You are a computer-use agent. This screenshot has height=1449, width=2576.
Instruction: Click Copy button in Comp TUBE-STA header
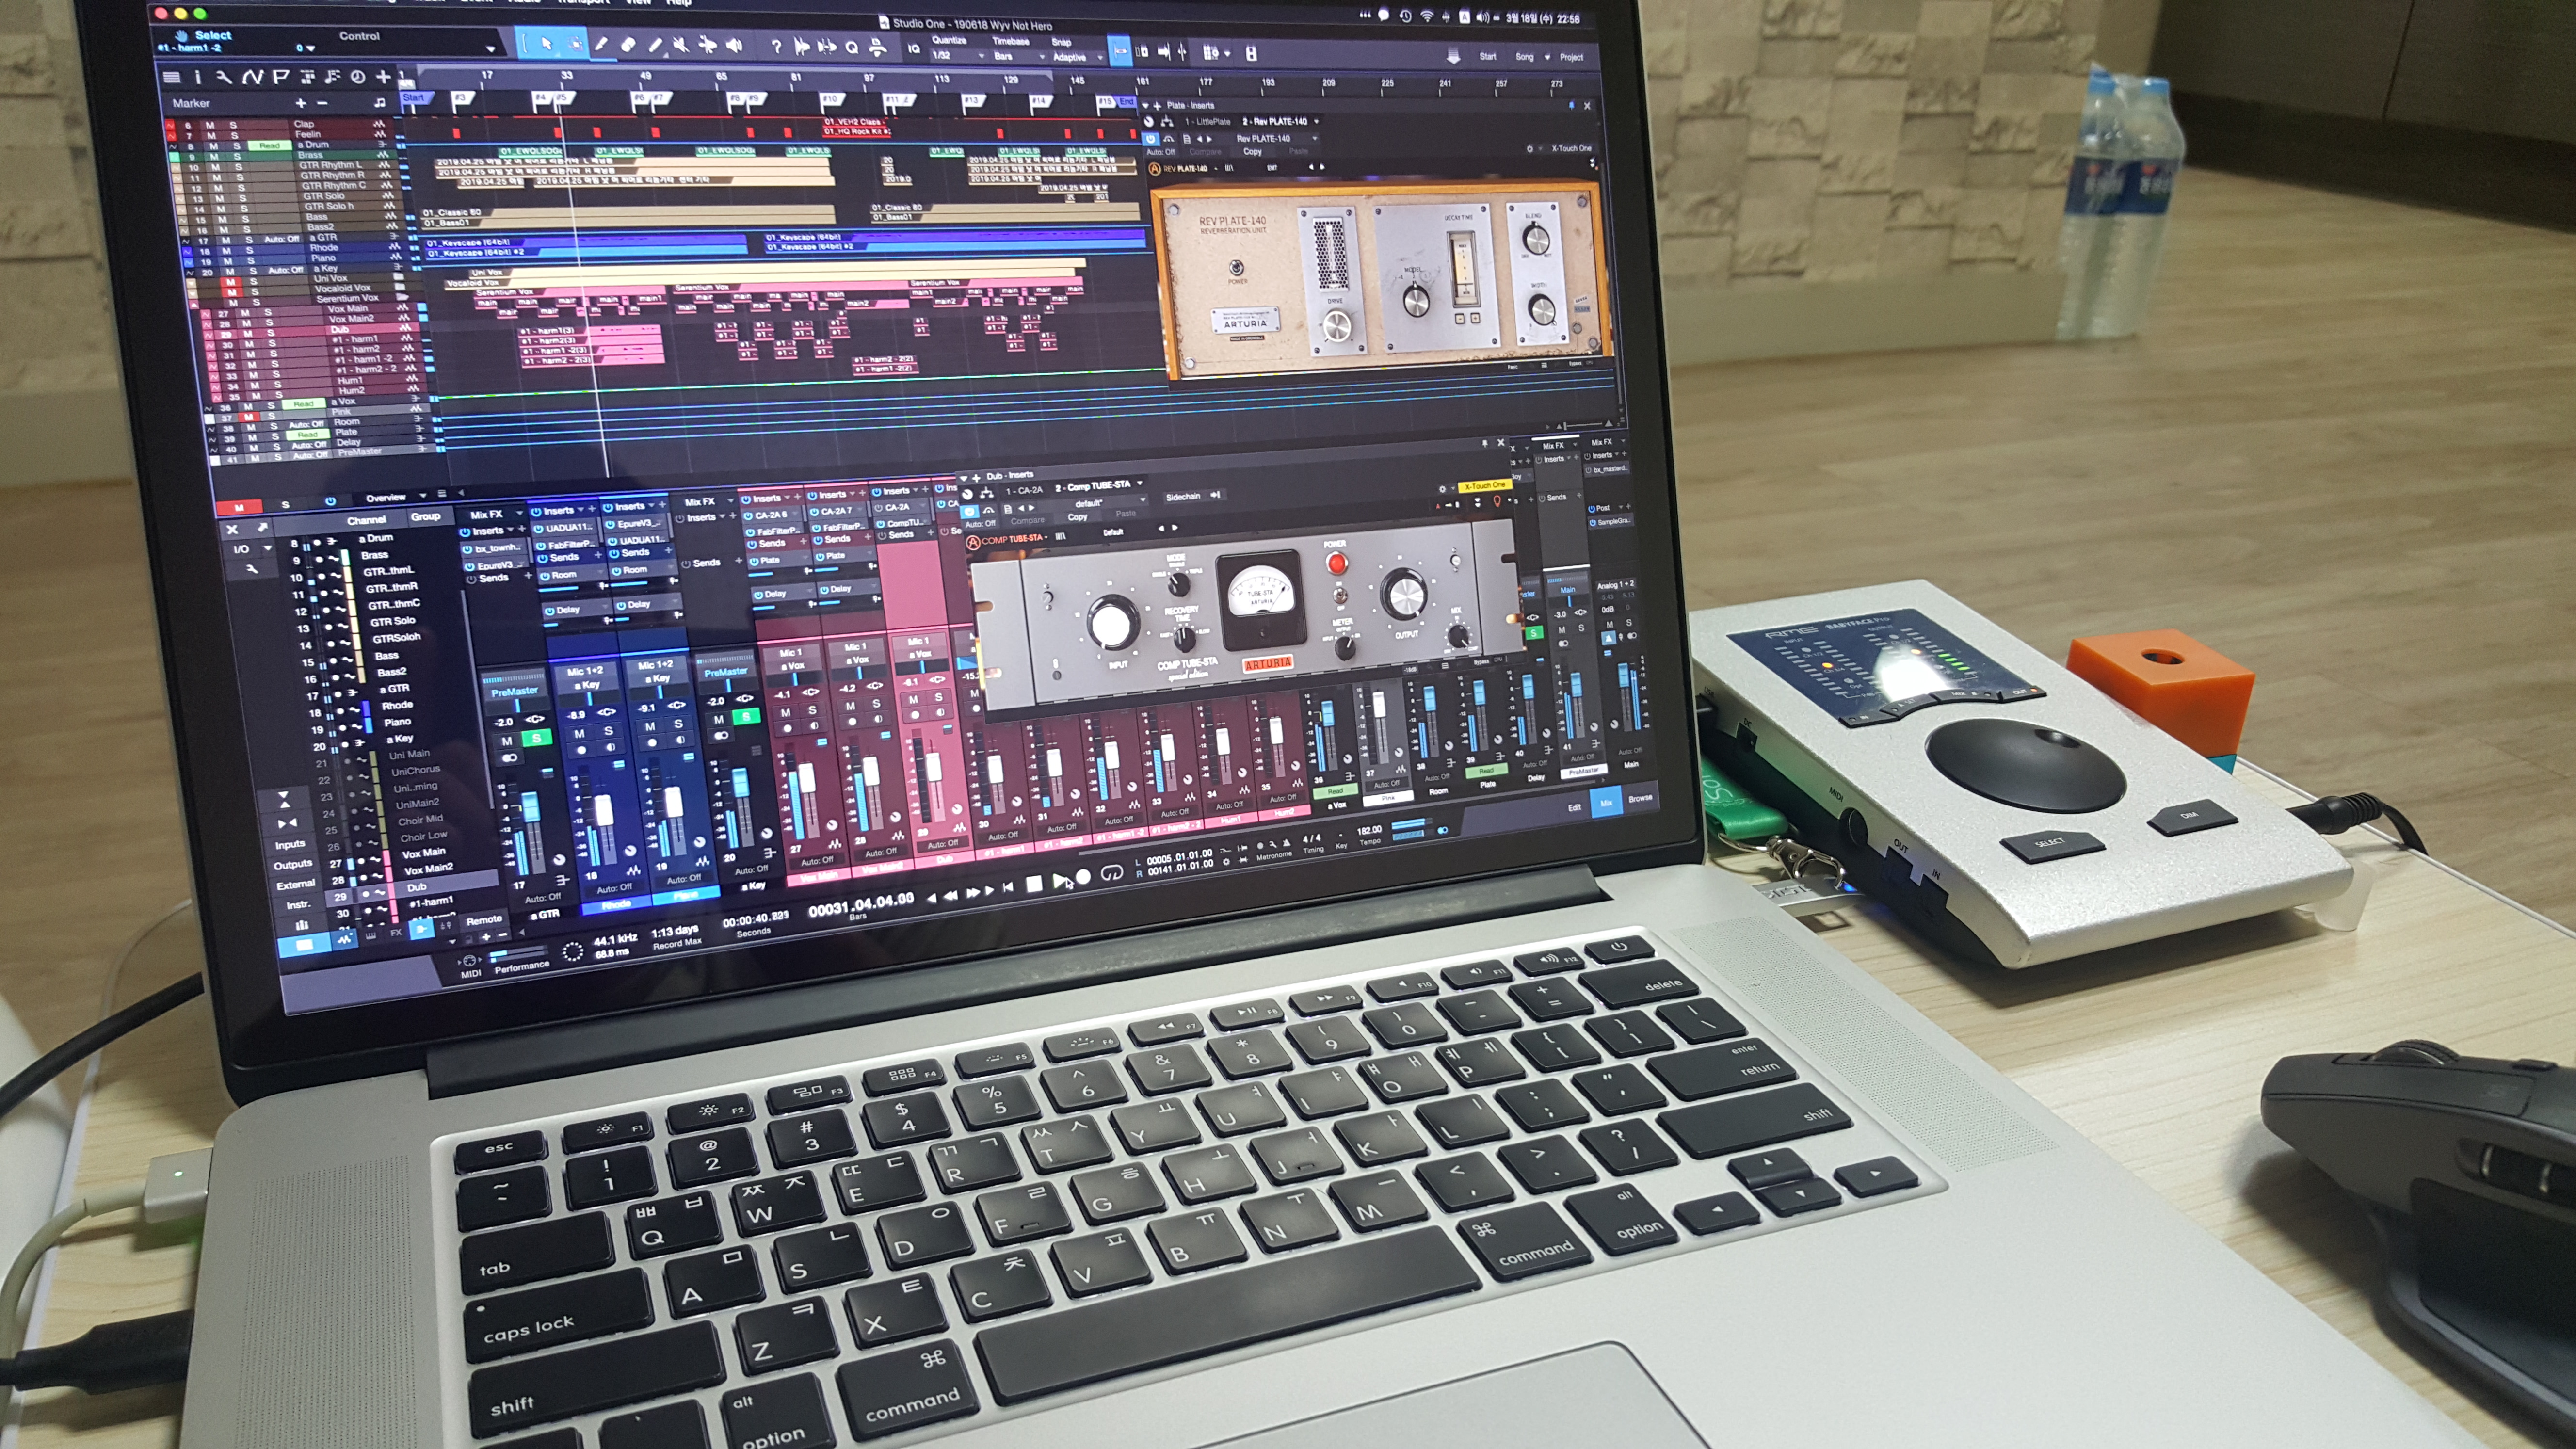coord(1077,517)
